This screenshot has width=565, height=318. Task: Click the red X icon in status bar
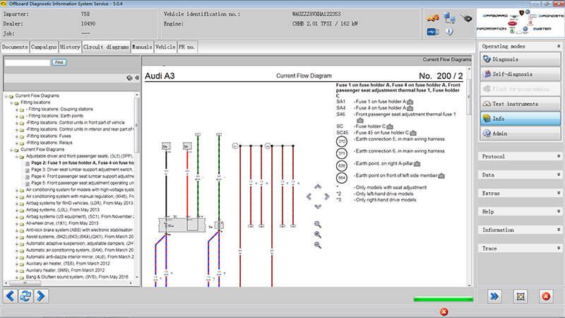(444, 312)
